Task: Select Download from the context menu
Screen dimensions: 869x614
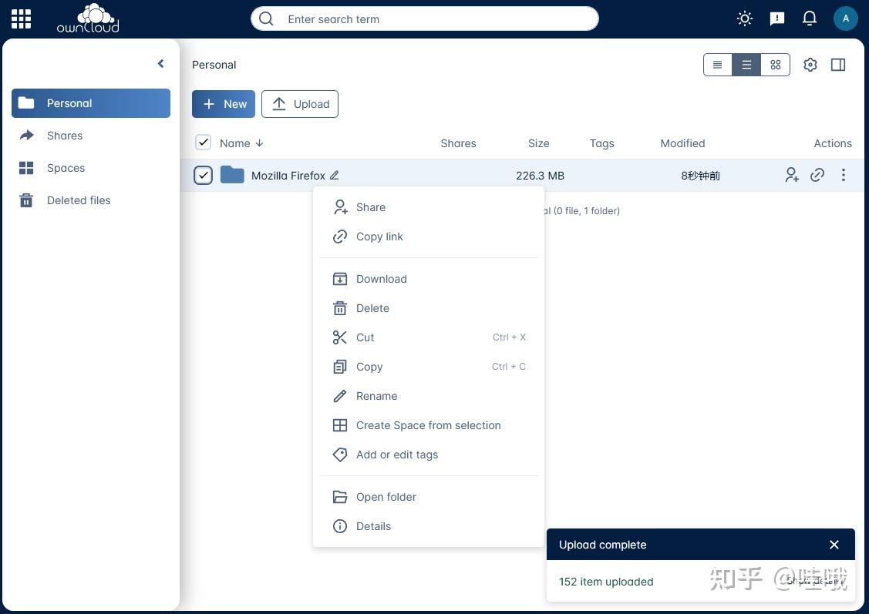Action: [381, 278]
